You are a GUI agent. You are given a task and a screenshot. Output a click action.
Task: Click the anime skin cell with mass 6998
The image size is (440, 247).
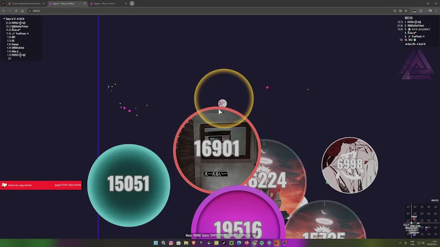(350, 165)
